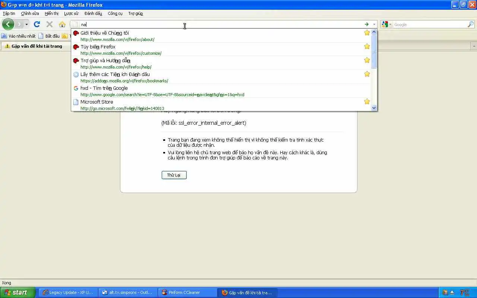Select Trợ giúp và Hướng dẫn suggestion
This screenshot has width=477, height=298.
pos(221,63)
